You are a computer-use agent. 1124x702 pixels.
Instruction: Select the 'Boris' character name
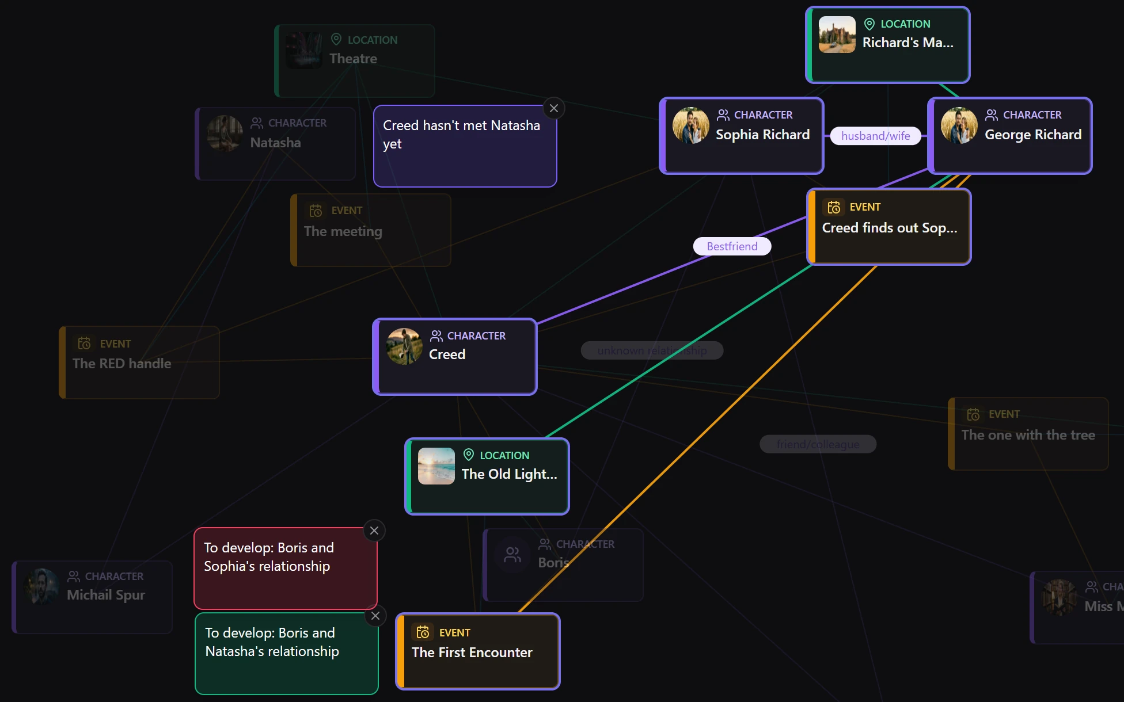pos(553,563)
